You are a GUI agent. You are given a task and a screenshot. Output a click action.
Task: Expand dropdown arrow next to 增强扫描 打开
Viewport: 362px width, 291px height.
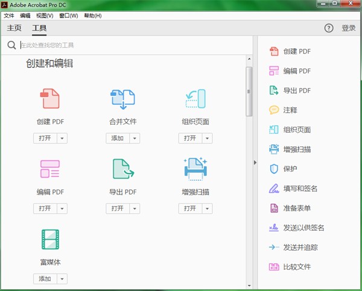pyautogui.click(x=207, y=208)
